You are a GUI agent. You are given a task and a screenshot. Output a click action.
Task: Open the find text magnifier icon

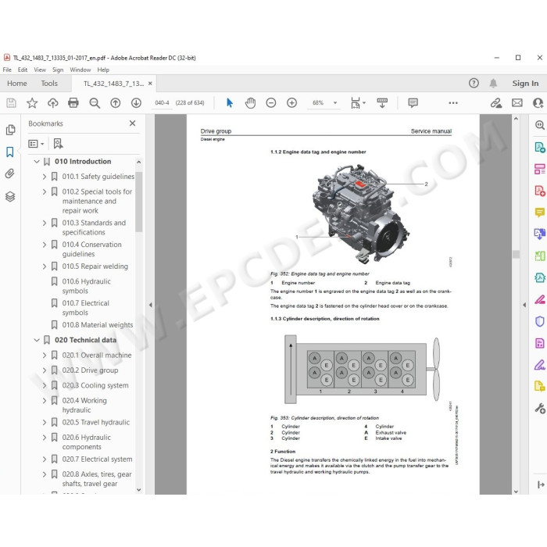tap(95, 103)
